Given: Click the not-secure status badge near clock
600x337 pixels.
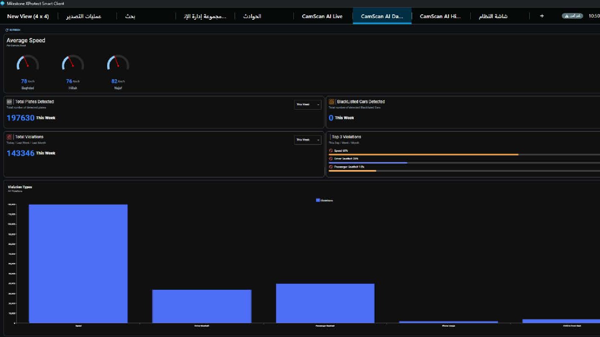Looking at the screenshot, I should point(572,16).
